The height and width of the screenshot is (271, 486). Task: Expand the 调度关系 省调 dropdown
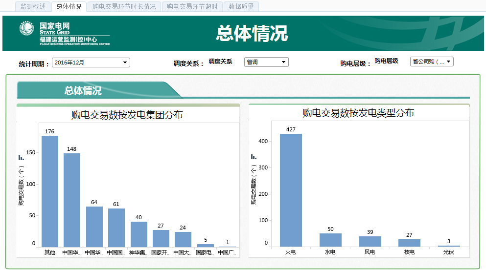click(x=266, y=62)
